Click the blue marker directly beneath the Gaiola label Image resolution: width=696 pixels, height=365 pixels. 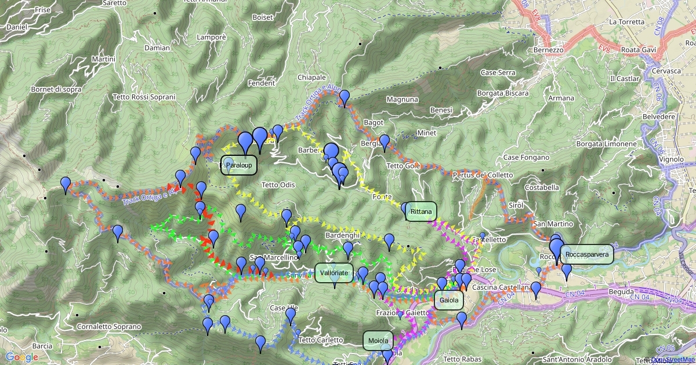tap(462, 320)
